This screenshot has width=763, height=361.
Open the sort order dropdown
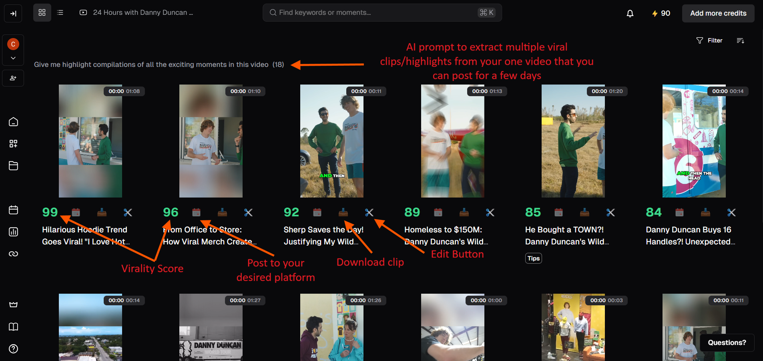tap(740, 40)
